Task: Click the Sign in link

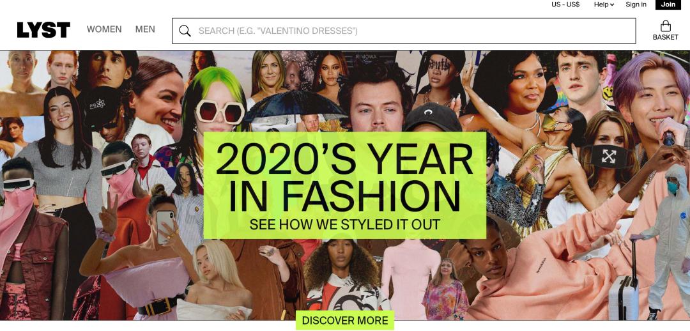Action: point(636,4)
